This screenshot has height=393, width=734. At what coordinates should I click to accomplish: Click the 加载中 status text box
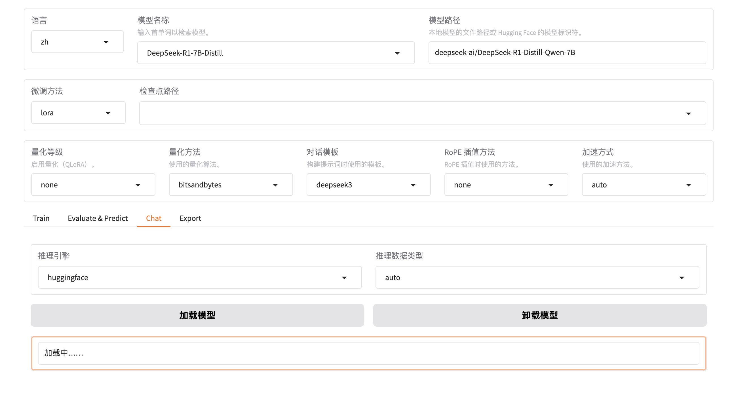click(368, 353)
